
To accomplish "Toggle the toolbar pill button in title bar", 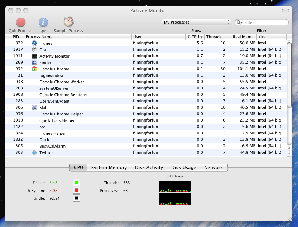I will pos(285,10).
